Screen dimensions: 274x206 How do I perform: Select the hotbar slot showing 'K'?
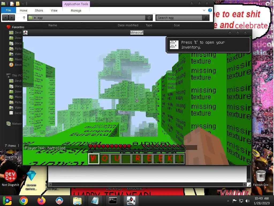[x=170, y=159]
